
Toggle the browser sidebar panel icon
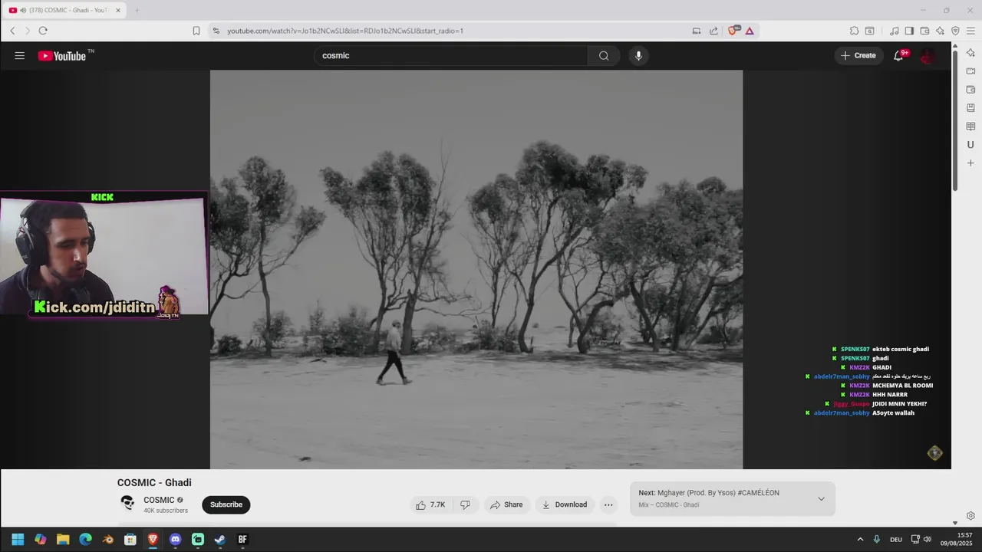coord(909,31)
